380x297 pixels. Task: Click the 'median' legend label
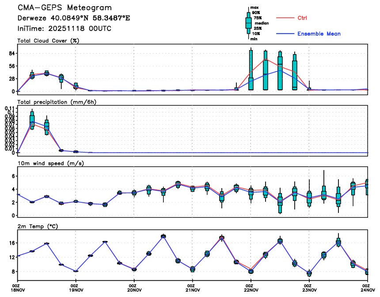[262, 23]
